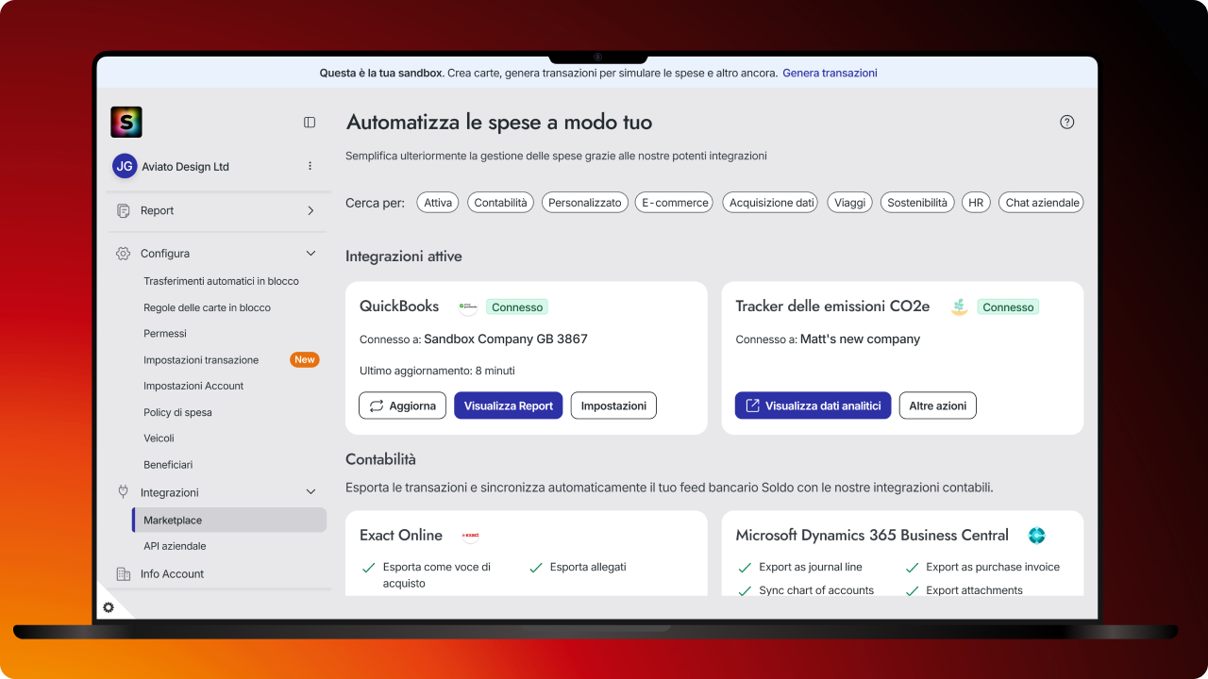The width and height of the screenshot is (1208, 679).
Task: Click the Microsoft Dynamics 365 logo icon
Action: [x=1037, y=535]
